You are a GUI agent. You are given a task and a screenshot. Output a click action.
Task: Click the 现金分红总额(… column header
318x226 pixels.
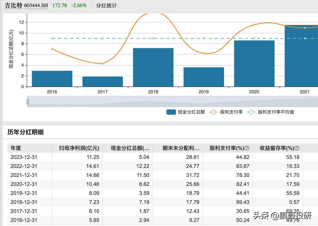(x=130, y=148)
